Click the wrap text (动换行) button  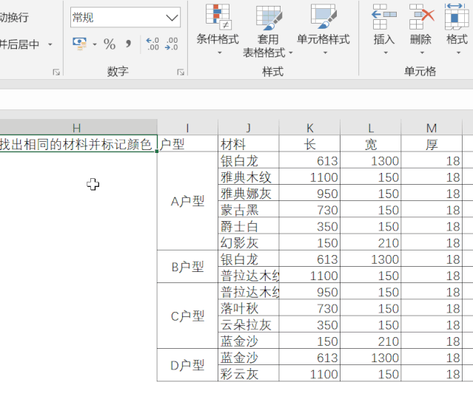point(14,17)
